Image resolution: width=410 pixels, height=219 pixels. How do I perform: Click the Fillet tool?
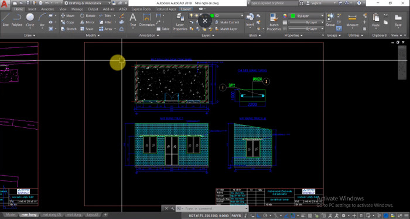coord(105,22)
